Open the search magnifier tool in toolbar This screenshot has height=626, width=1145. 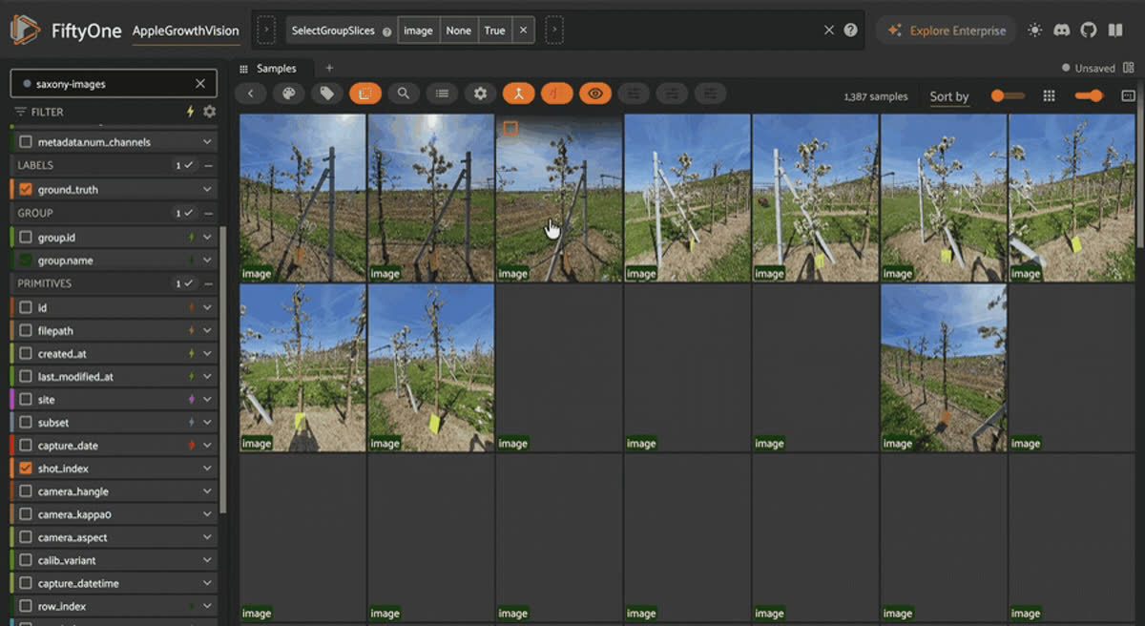(403, 94)
